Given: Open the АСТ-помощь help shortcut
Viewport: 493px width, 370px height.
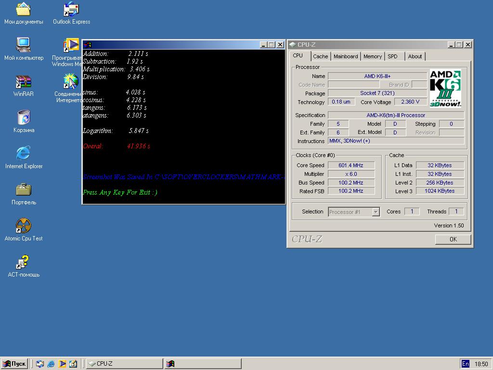Looking at the screenshot, I should 24,266.
